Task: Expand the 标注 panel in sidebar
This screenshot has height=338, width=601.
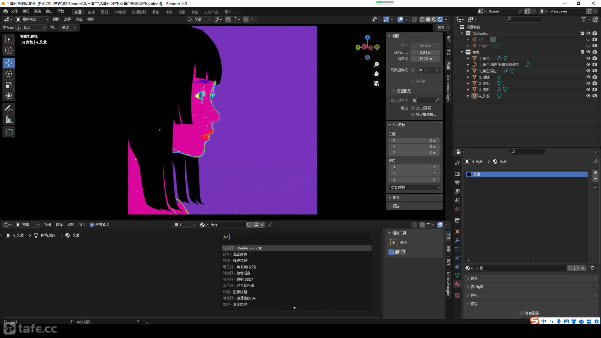Action: point(414,206)
